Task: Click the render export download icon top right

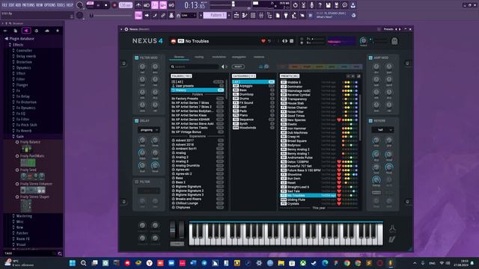Action: (x=353, y=5)
